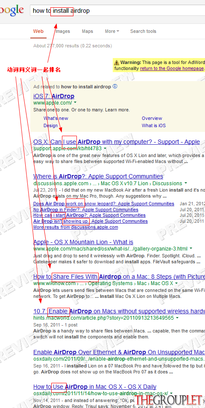Focus the search box containing 'how to install airdrop'

click(x=117, y=11)
